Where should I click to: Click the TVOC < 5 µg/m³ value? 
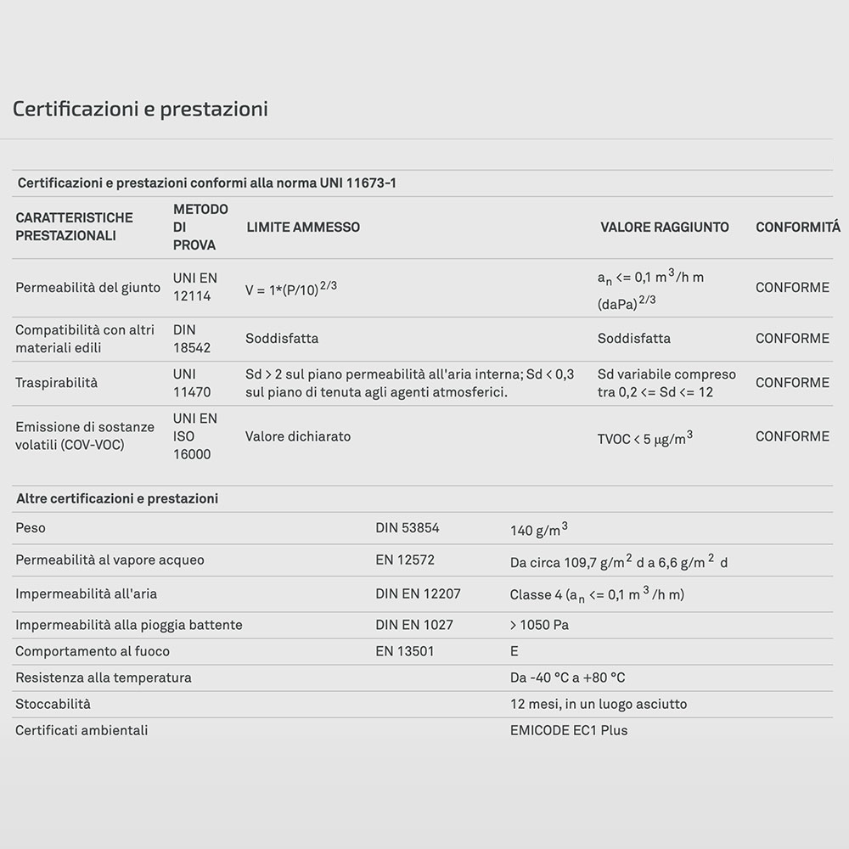click(644, 438)
